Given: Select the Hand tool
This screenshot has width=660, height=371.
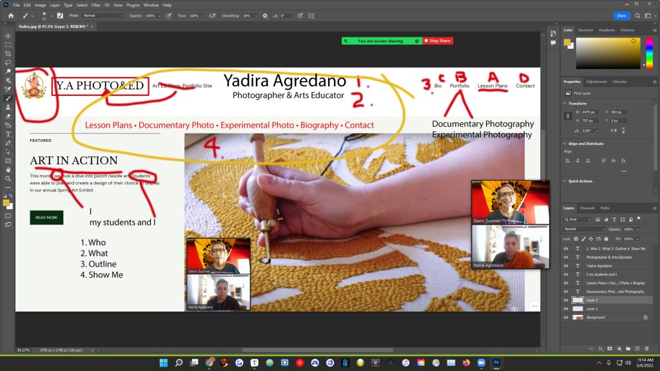Looking at the screenshot, I should [x=8, y=169].
